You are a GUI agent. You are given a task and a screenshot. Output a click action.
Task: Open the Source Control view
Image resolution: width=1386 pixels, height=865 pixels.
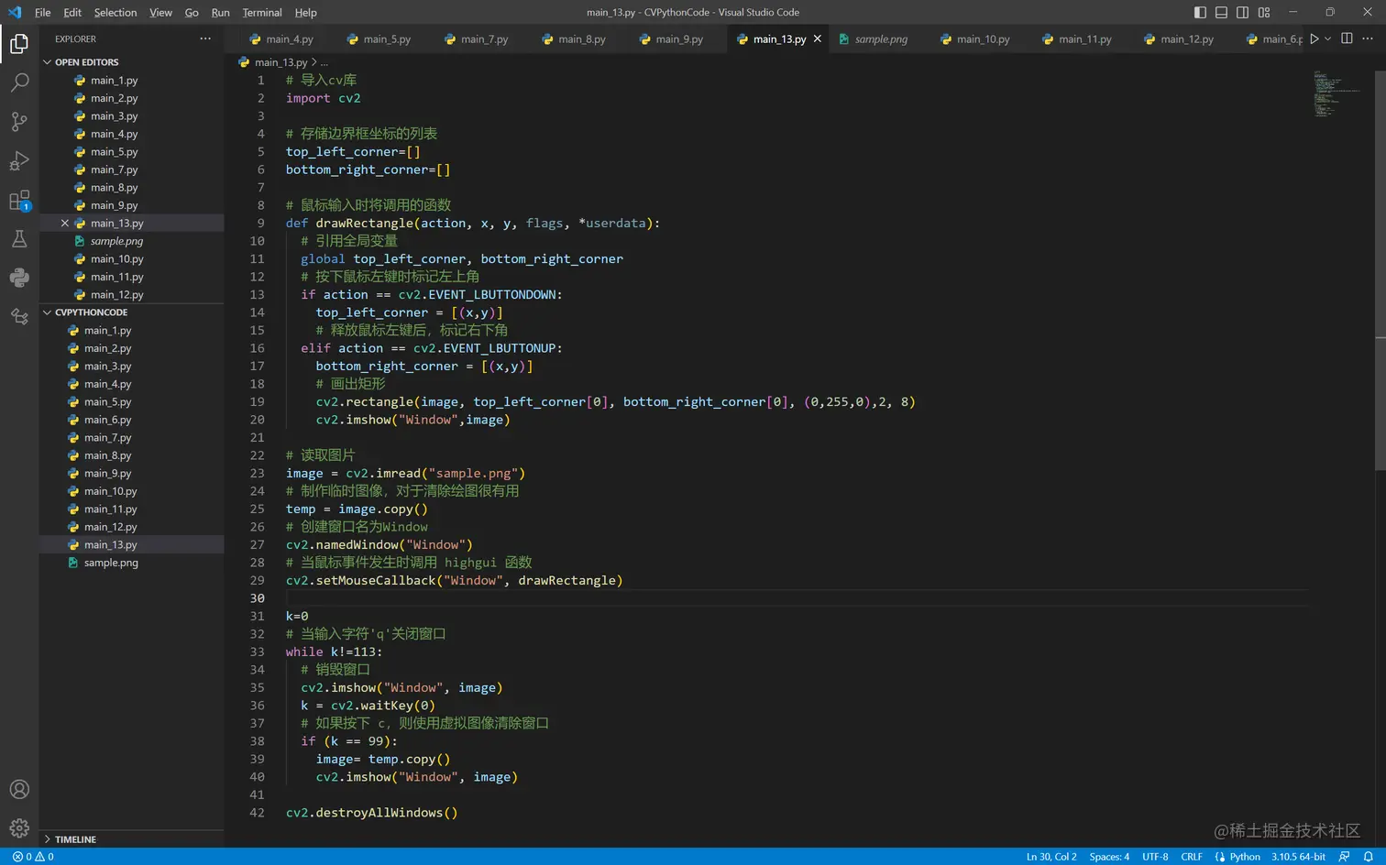[x=19, y=122]
